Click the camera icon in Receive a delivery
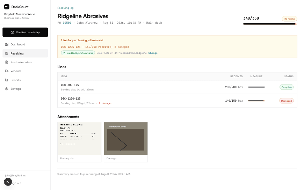Viewport: 304px width, 190px height. pos(12,32)
